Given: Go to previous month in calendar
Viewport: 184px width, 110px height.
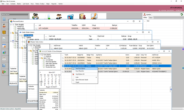Looking at the screenshot, I should coord(40,72).
